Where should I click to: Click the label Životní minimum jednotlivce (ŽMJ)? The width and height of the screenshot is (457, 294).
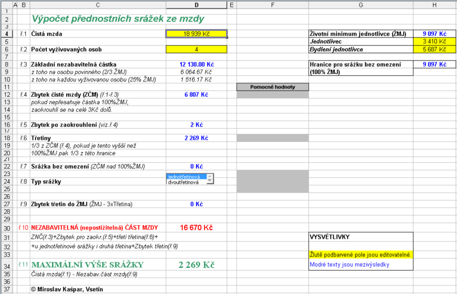pos(358,34)
